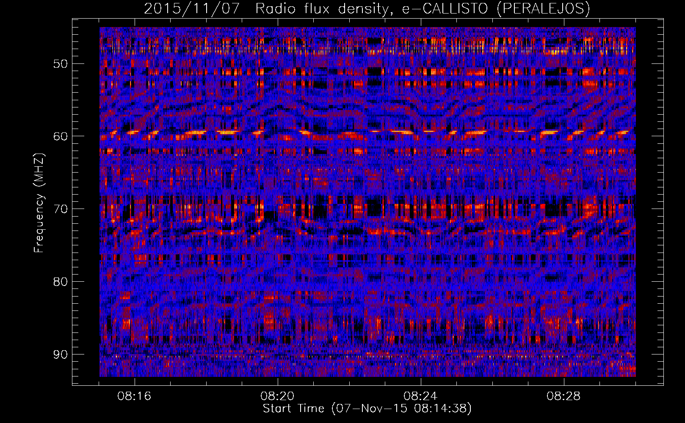The height and width of the screenshot is (423, 685).
Task: Click the 50 frequency tick label
Action: (61, 64)
